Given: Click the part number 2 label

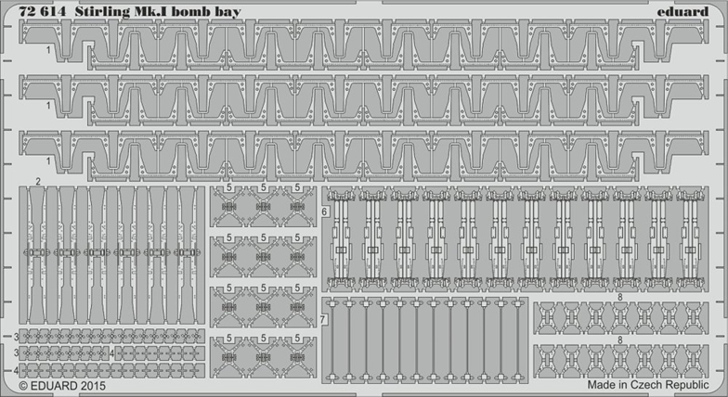Looking at the screenshot, I should tap(38, 181).
